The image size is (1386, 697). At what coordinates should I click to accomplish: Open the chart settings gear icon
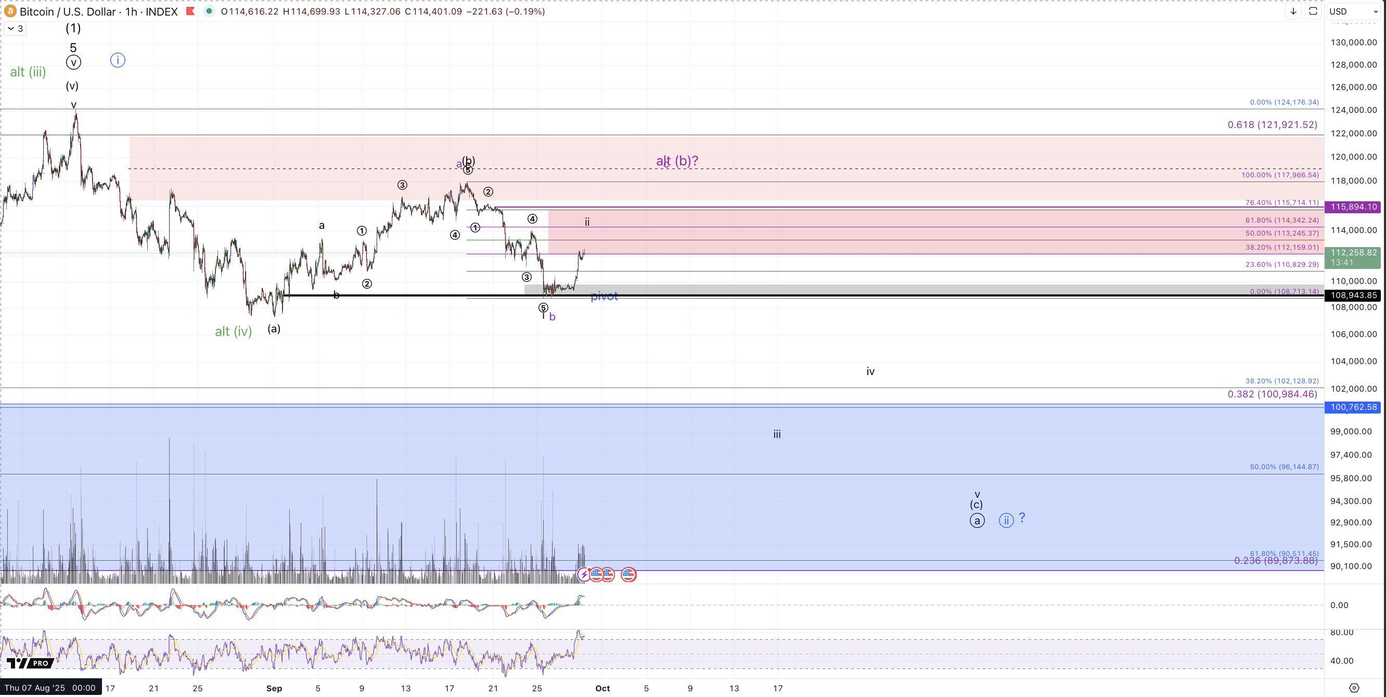pos(1354,688)
